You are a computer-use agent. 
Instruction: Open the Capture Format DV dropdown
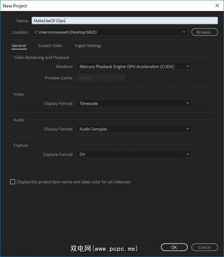134,154
